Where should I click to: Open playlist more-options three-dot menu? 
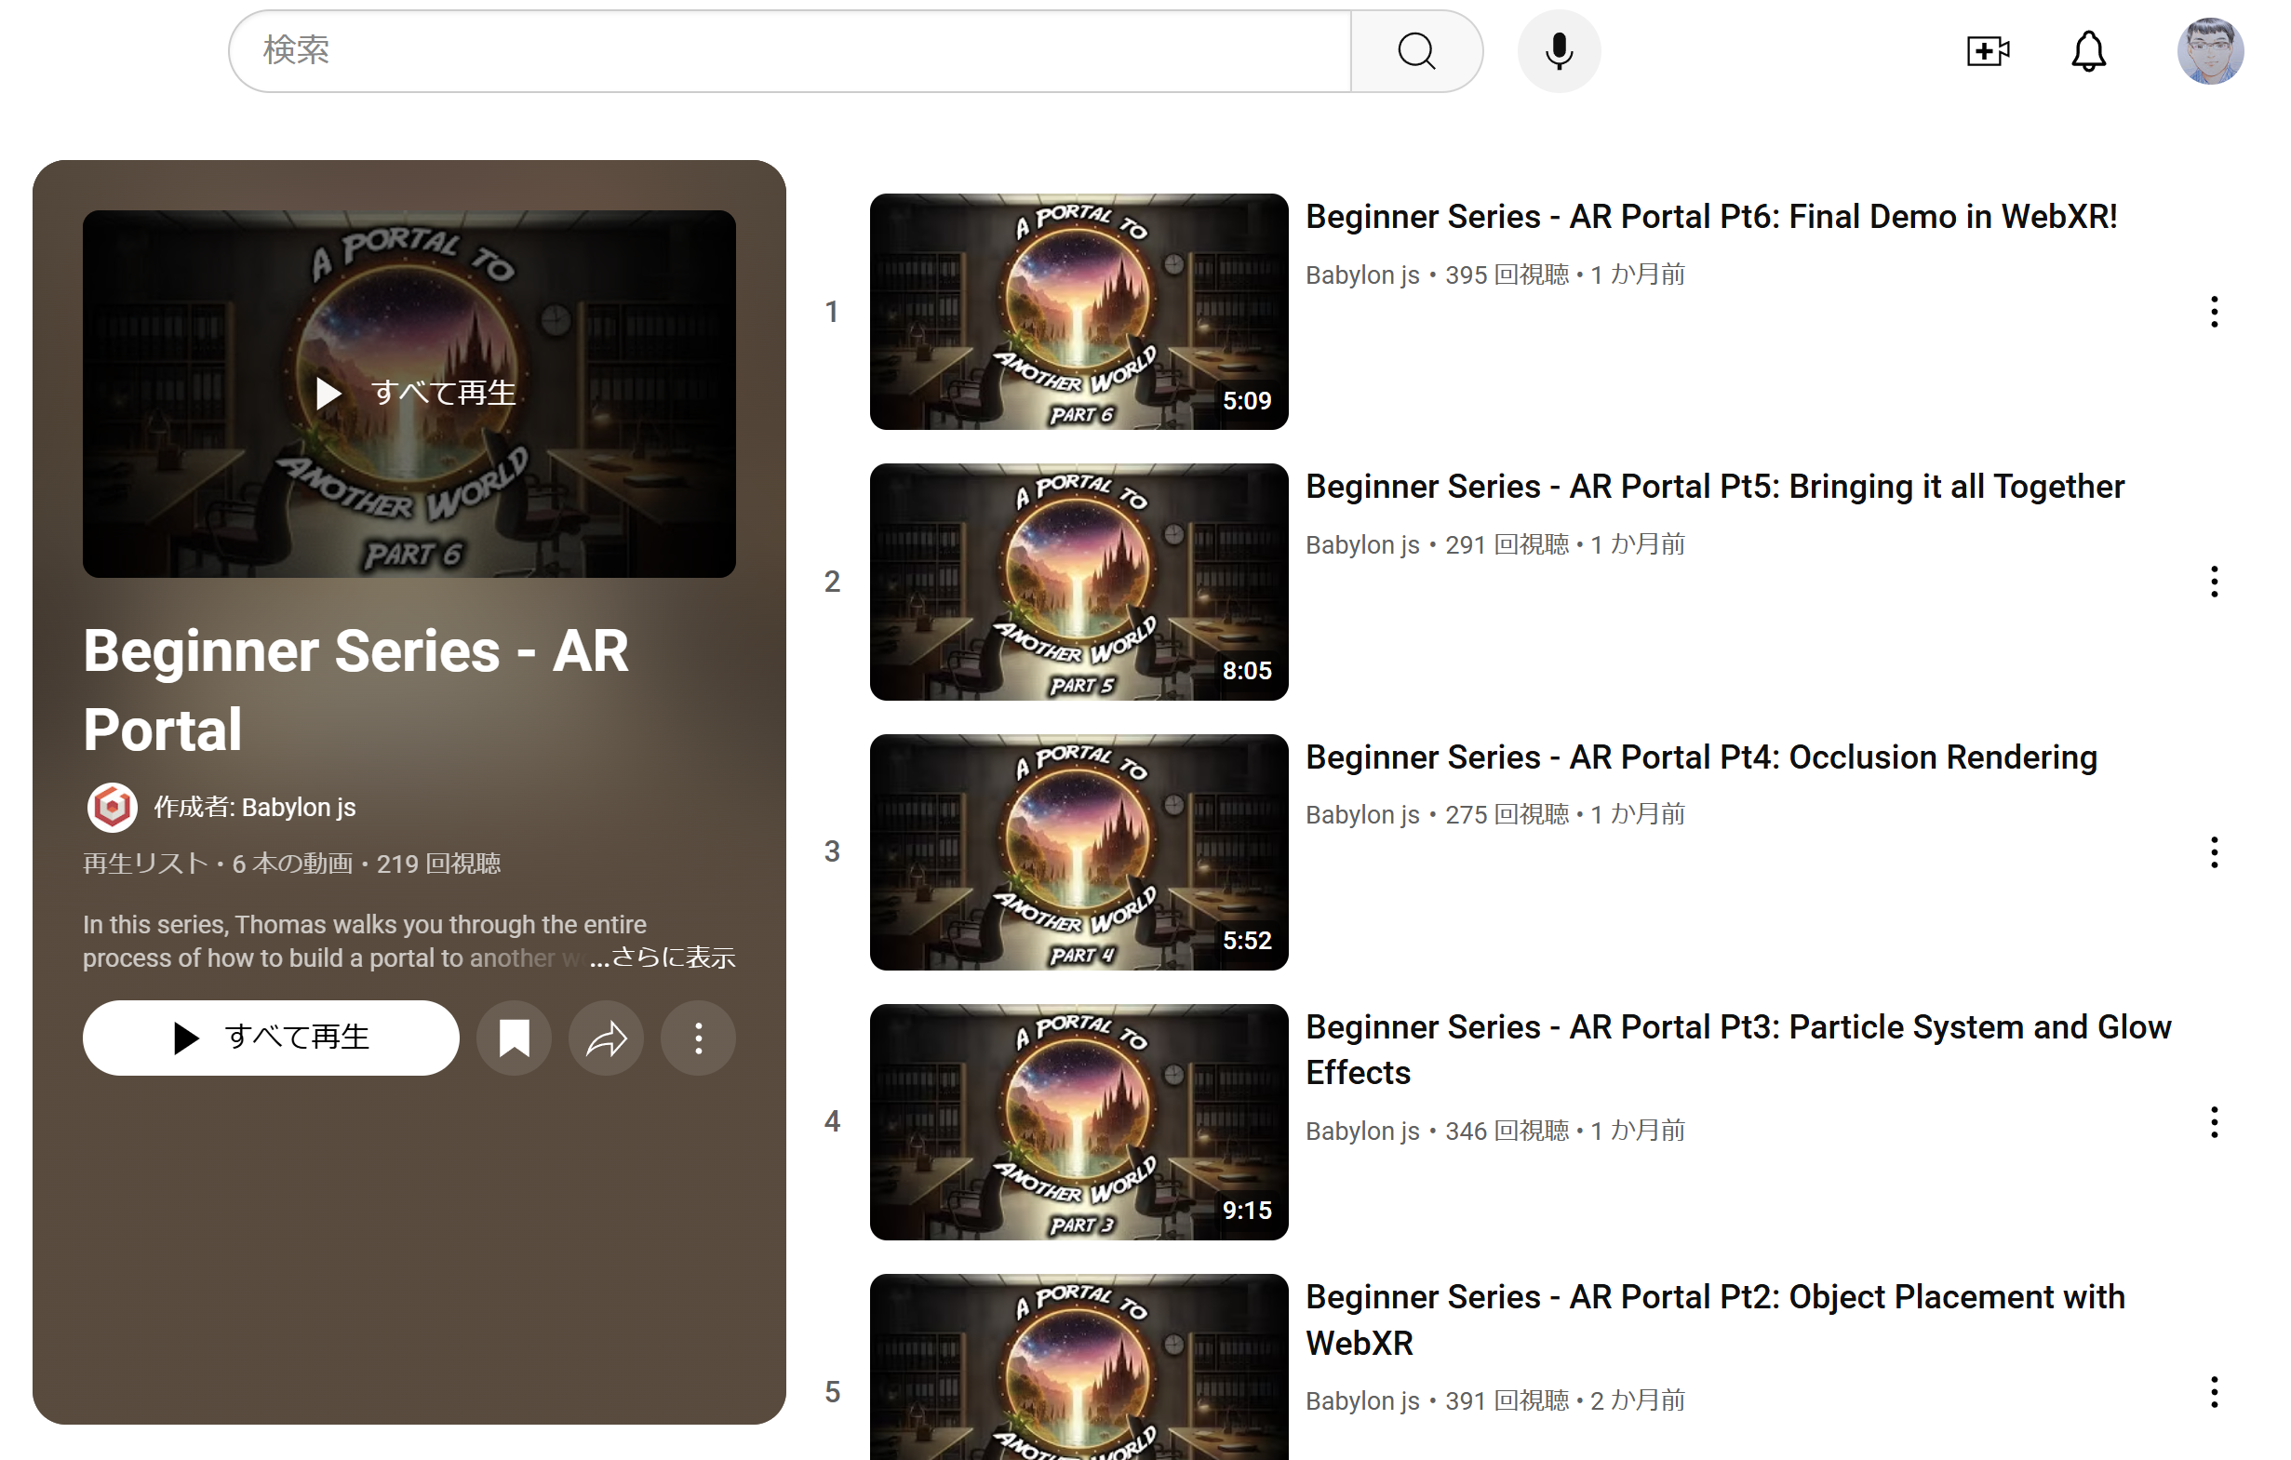pyautogui.click(x=698, y=1038)
